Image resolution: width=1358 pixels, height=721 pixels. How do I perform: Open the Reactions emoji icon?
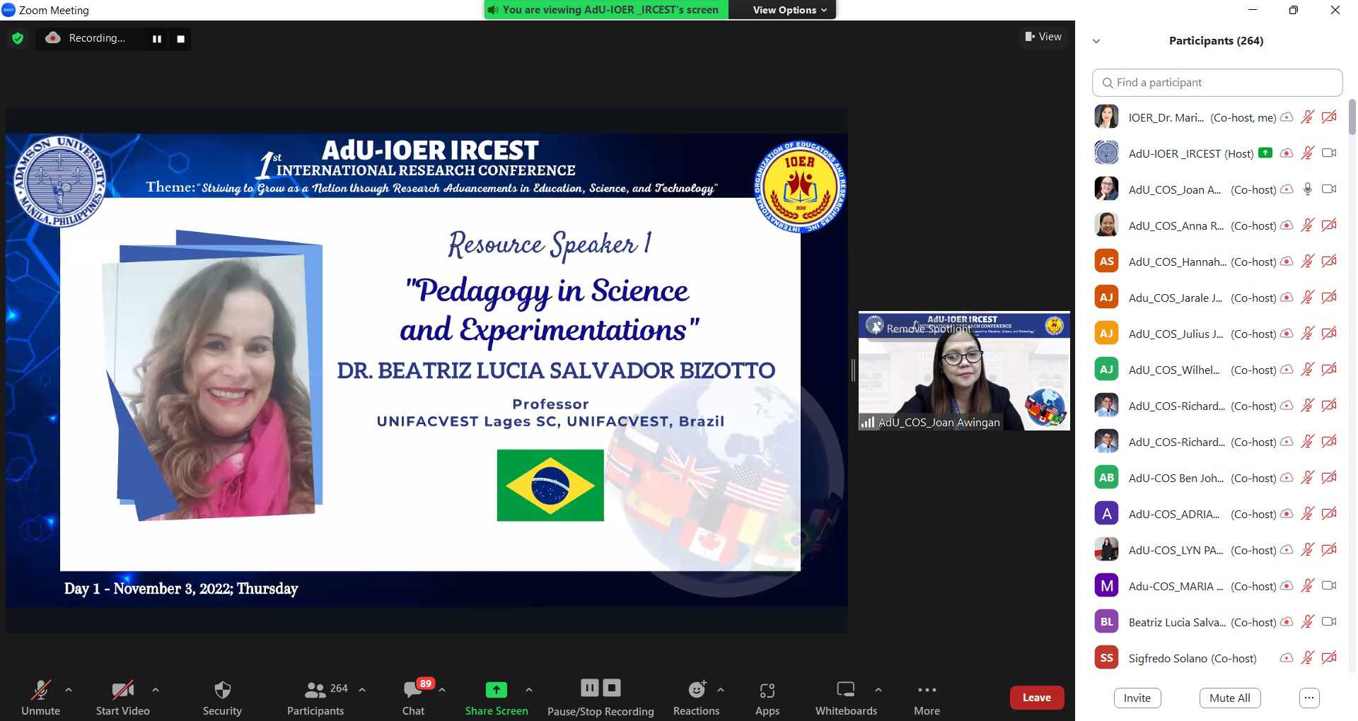coord(696,690)
